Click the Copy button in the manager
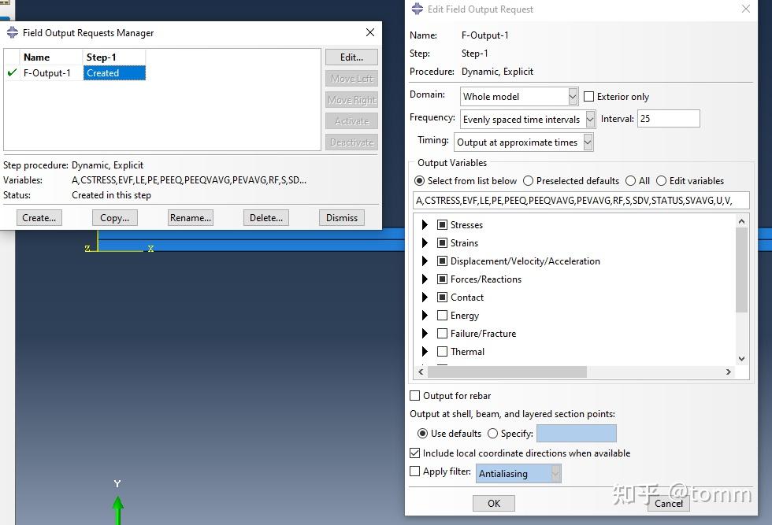The image size is (772, 525). coord(113,217)
